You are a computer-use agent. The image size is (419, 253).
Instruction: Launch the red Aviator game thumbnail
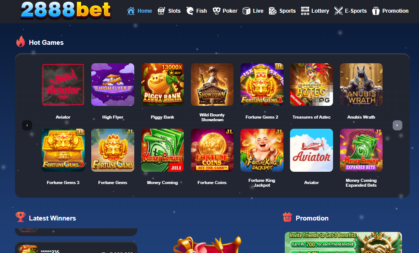[x=63, y=84]
